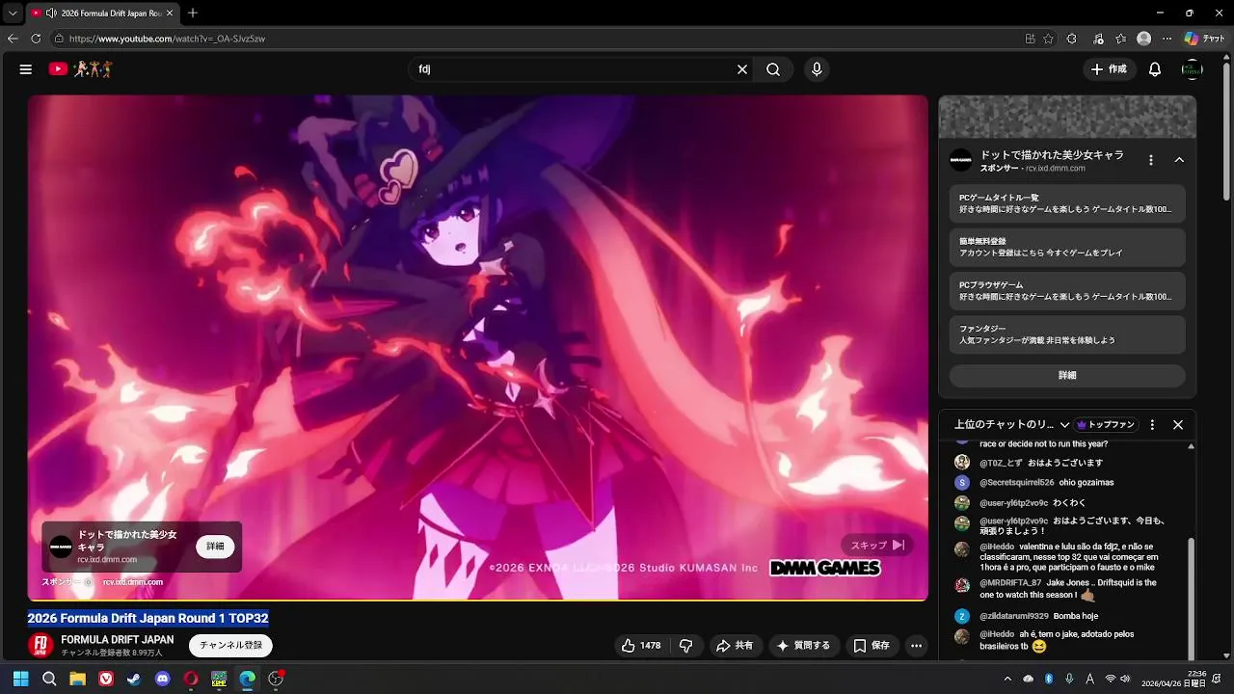Click the トップファン badge chip

(x=1106, y=424)
